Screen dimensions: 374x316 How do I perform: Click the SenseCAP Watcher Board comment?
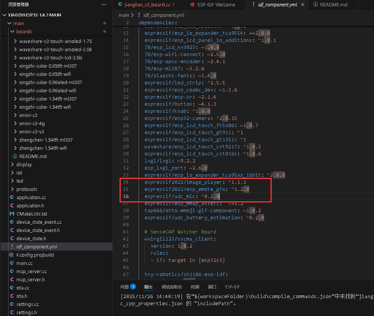click(180, 232)
